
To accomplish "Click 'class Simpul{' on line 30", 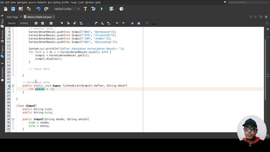I will click(26, 106).
